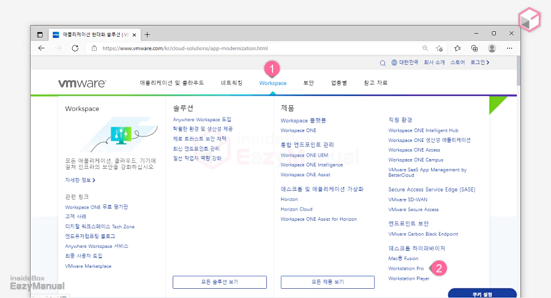
Task: Open 일선 작업자 역량 강화 link
Action: [x=197, y=158]
